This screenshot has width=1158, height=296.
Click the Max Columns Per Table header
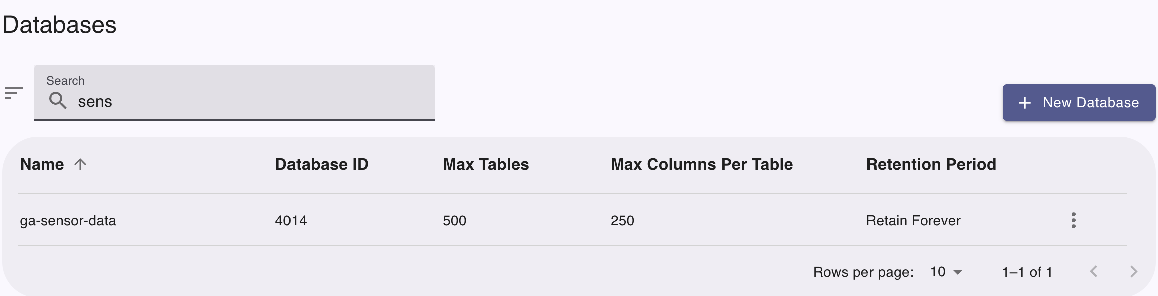pyautogui.click(x=702, y=164)
